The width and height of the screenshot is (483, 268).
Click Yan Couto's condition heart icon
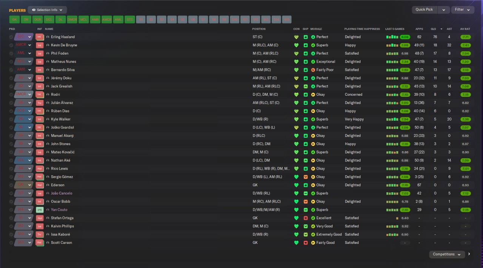coord(296,210)
